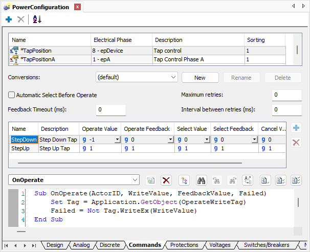This screenshot has width=310, height=252.
Task: Open StepDown Operate Value dropdown arrow
Action: point(117,140)
